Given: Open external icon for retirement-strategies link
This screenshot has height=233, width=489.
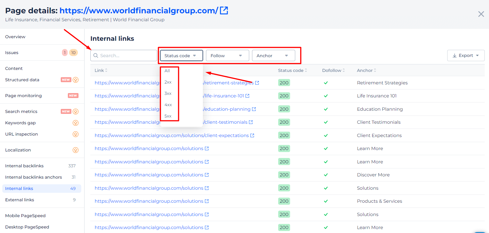Looking at the screenshot, I should click(257, 83).
